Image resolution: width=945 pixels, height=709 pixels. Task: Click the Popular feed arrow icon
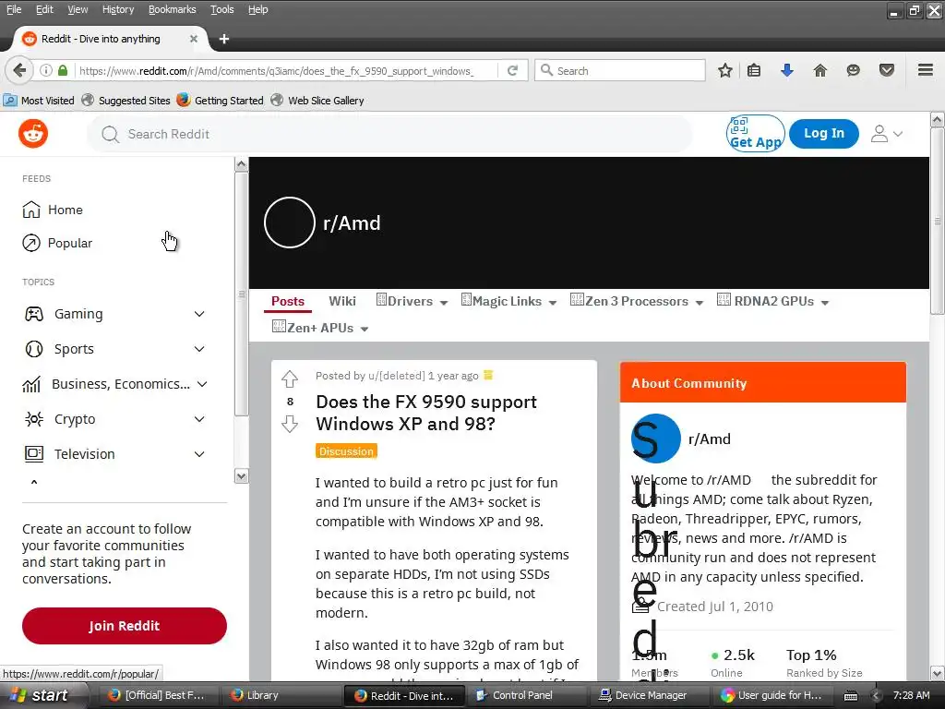(x=30, y=243)
